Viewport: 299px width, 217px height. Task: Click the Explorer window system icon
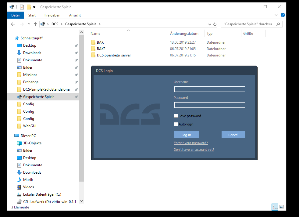pyautogui.click(x=12, y=7)
